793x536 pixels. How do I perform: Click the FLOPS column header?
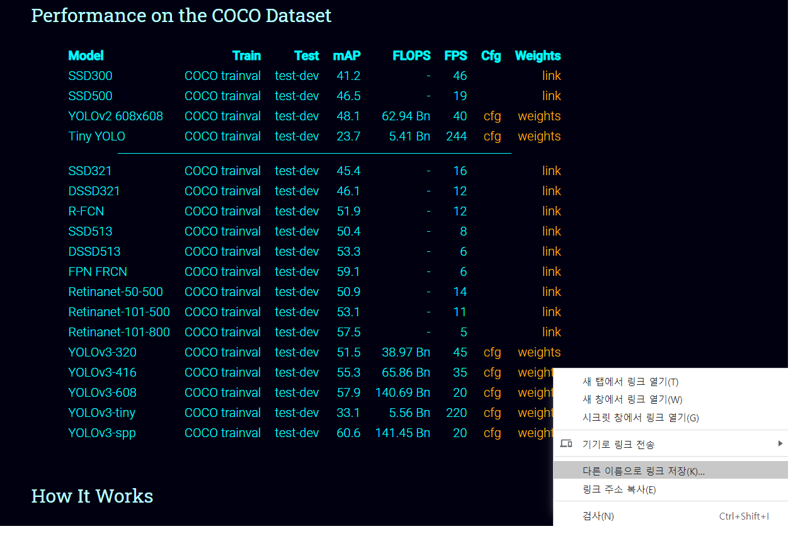(411, 55)
